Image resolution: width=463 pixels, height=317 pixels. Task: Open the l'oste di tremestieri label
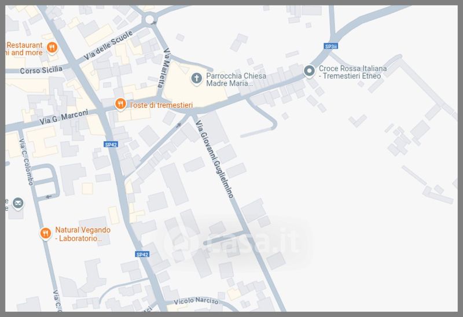(161, 105)
